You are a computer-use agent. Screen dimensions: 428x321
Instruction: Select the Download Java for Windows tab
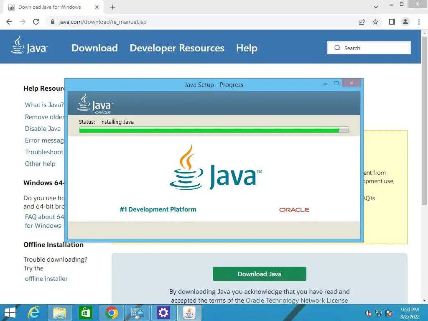(53, 7)
